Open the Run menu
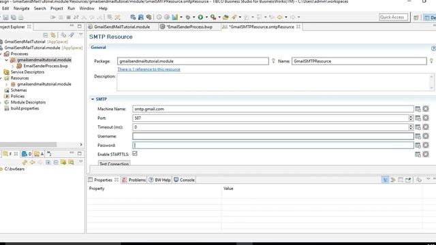The width and height of the screenshot is (436, 245). (x=71, y=8)
